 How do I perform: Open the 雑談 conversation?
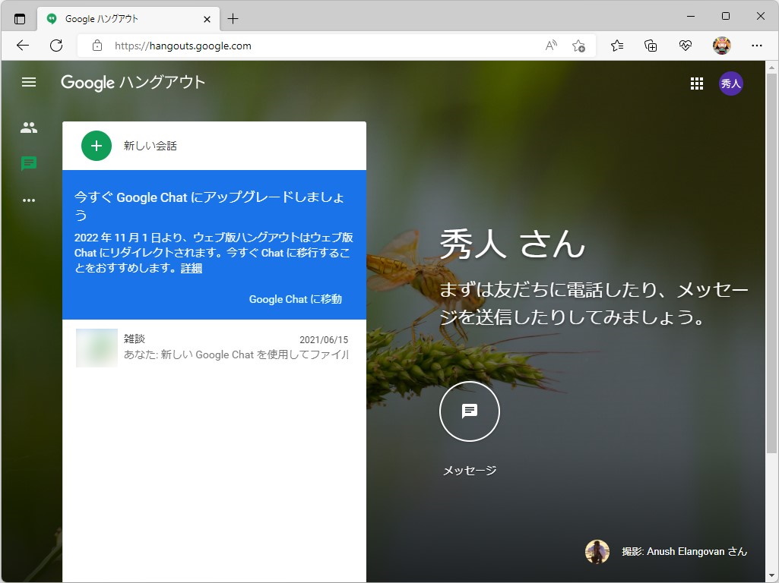click(213, 346)
